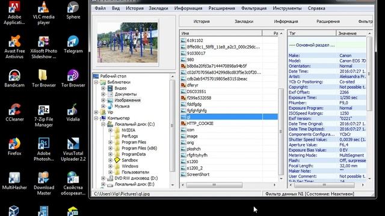Screen dimensions: 385x216
Task: Click the Exposure Time tag row
Action: [327, 97]
